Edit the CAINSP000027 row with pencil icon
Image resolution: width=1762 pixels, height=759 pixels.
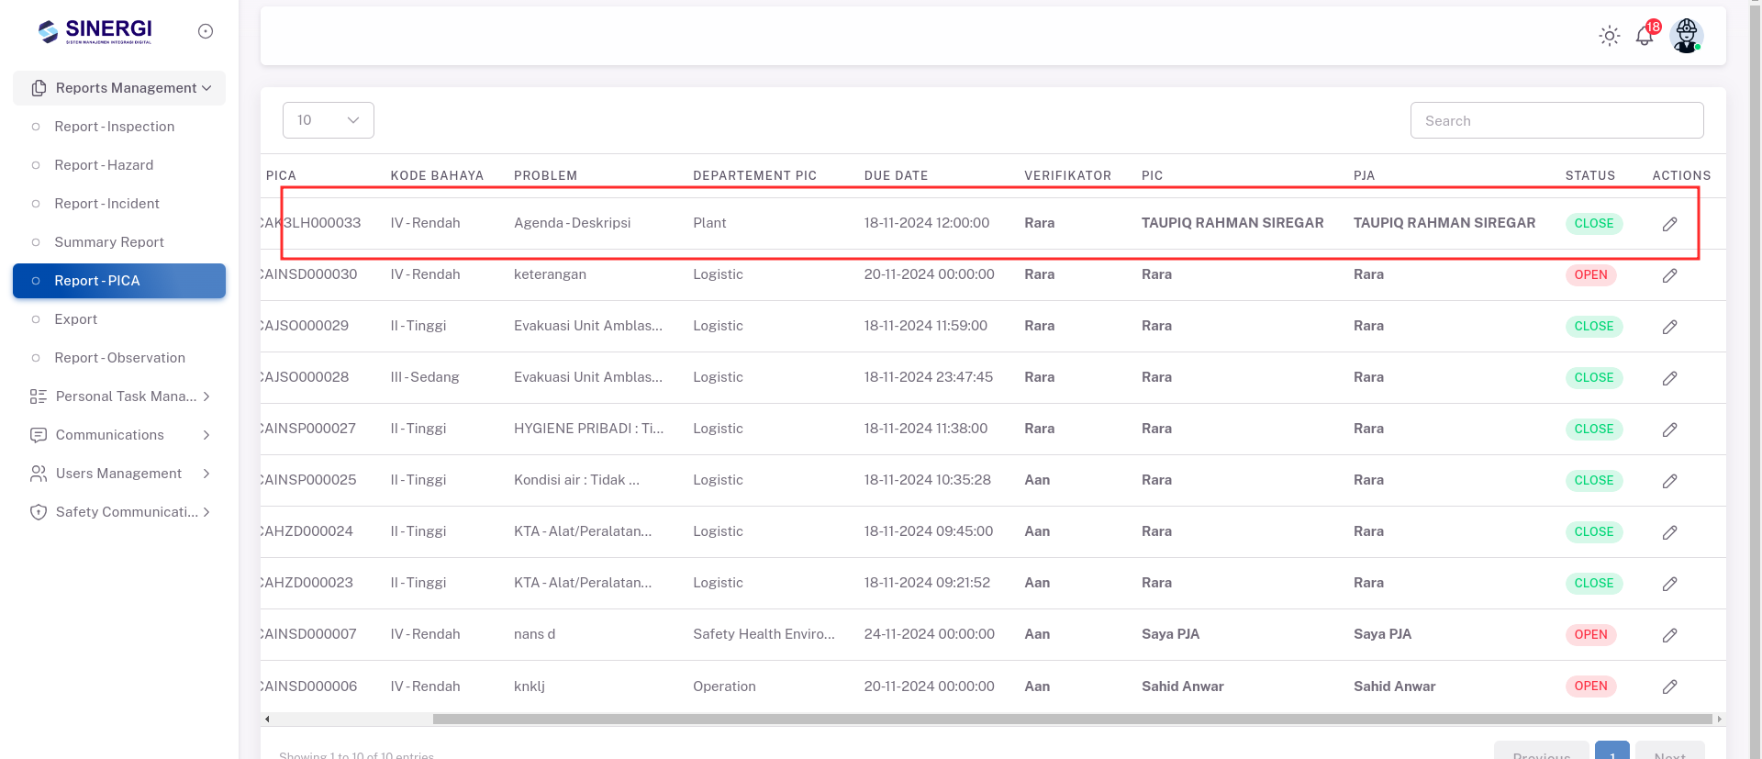point(1669,430)
